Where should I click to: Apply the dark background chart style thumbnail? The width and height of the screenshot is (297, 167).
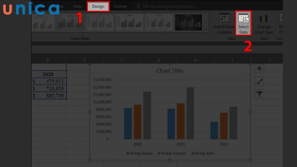point(189,23)
